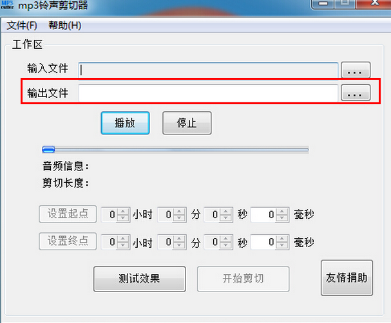Browse for output file with ... button
This screenshot has width=391, height=323.
coord(356,93)
